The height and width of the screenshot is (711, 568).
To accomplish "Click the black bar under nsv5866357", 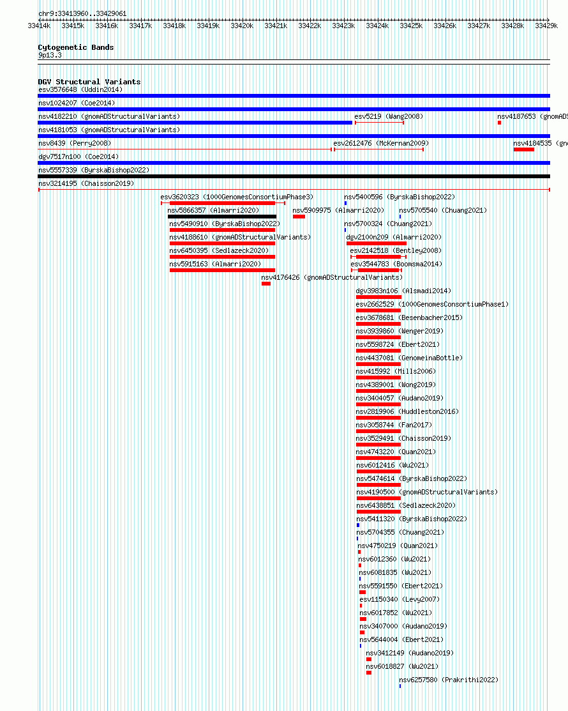I will click(x=222, y=217).
